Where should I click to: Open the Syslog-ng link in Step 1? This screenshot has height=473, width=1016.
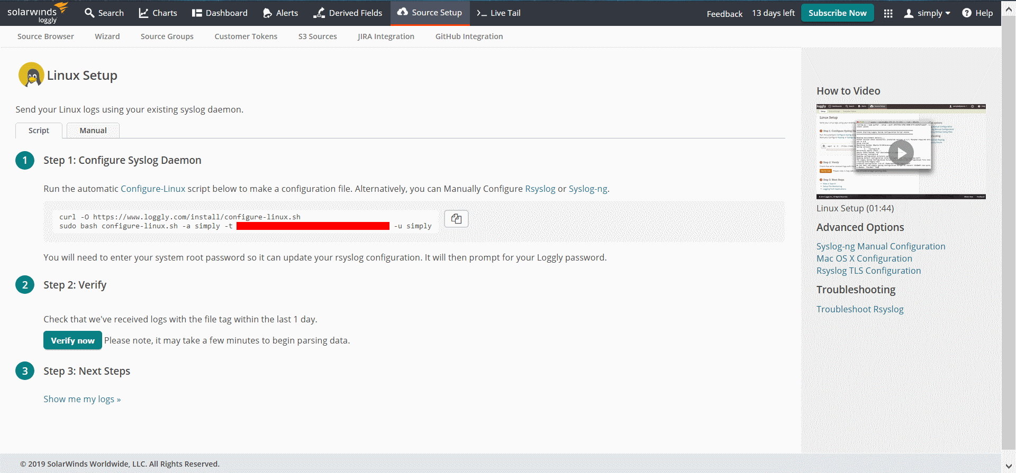point(588,189)
